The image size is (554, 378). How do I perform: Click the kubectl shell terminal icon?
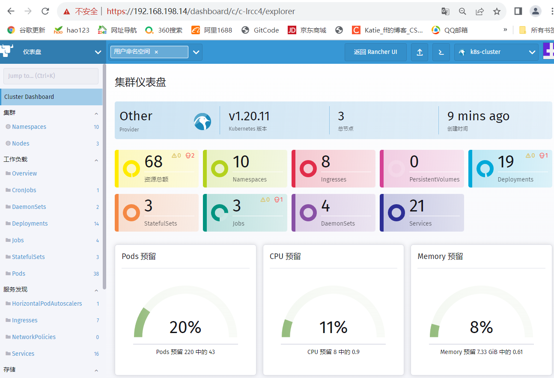pyautogui.click(x=441, y=52)
